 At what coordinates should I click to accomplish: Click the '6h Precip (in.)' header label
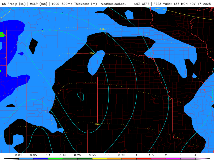14,4
